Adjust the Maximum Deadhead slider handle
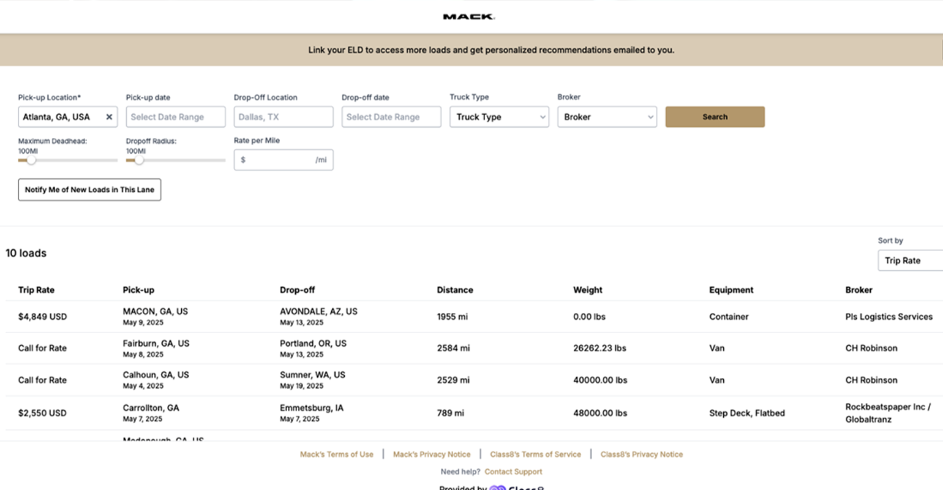 click(x=31, y=160)
